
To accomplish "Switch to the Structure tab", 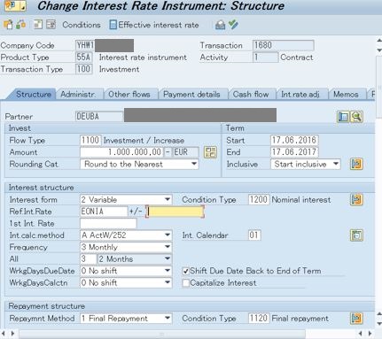I will tap(34, 95).
